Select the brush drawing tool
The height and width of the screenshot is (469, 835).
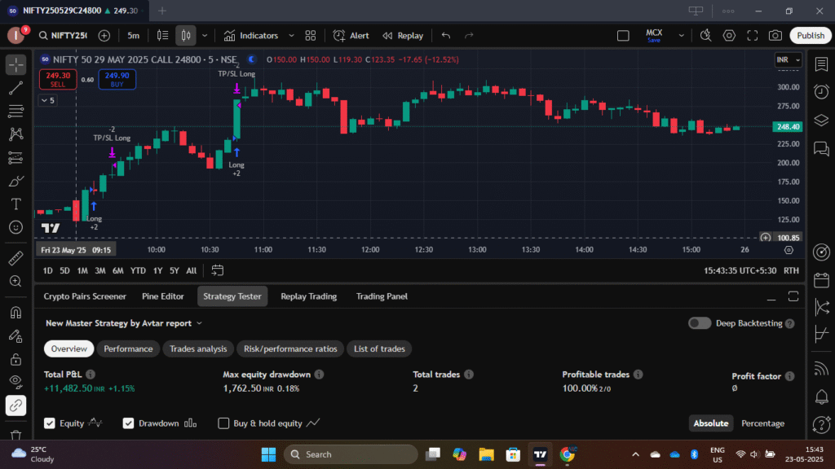(x=16, y=182)
